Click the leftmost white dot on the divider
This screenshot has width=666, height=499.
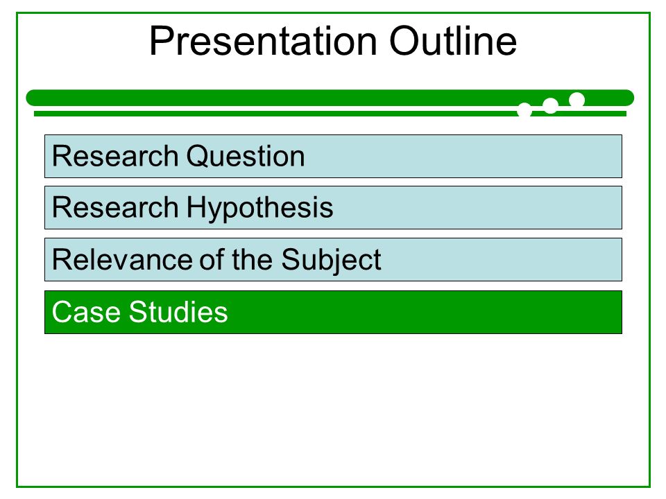pyautogui.click(x=524, y=110)
